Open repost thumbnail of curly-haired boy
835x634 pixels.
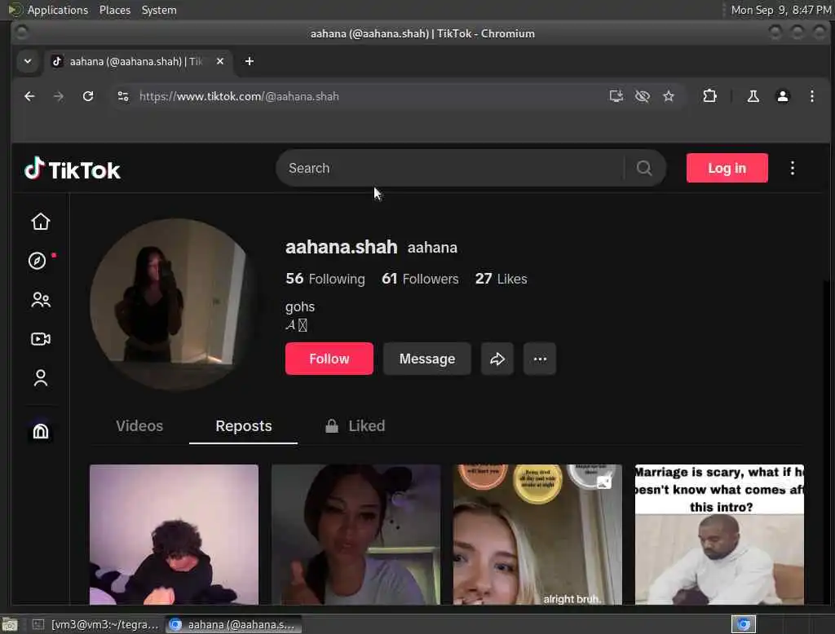[174, 535]
